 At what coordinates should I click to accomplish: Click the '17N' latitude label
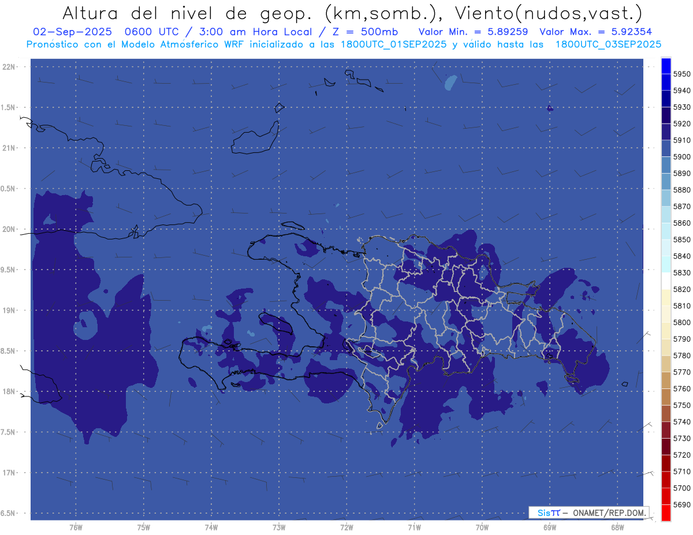pyautogui.click(x=9, y=473)
